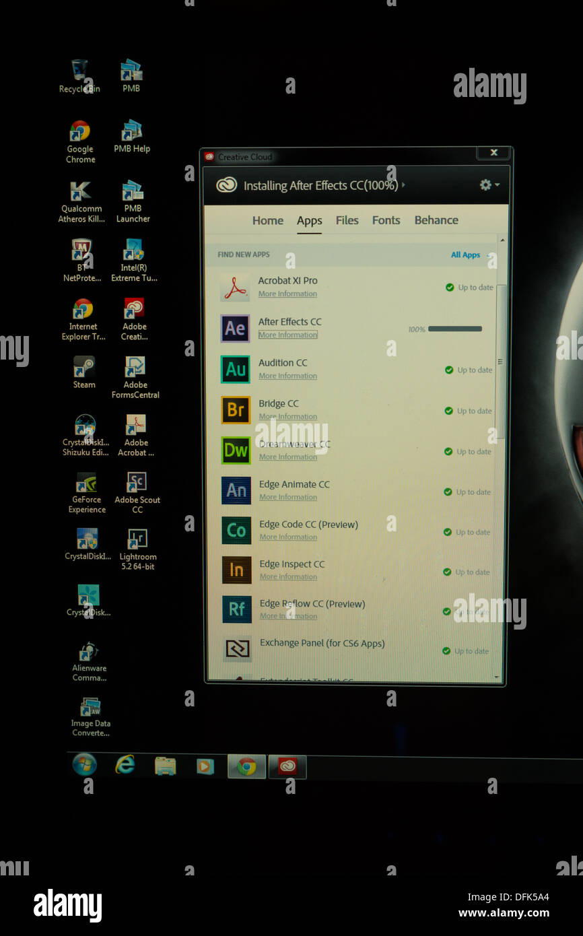Select the PMB Help desktop icon
Viewport: 583px width, 936px height.
pyautogui.click(x=132, y=137)
